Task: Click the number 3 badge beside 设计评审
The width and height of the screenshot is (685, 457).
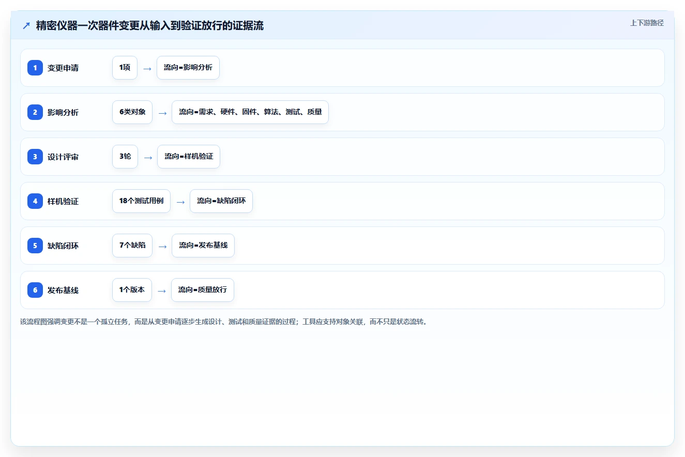Action: click(35, 157)
